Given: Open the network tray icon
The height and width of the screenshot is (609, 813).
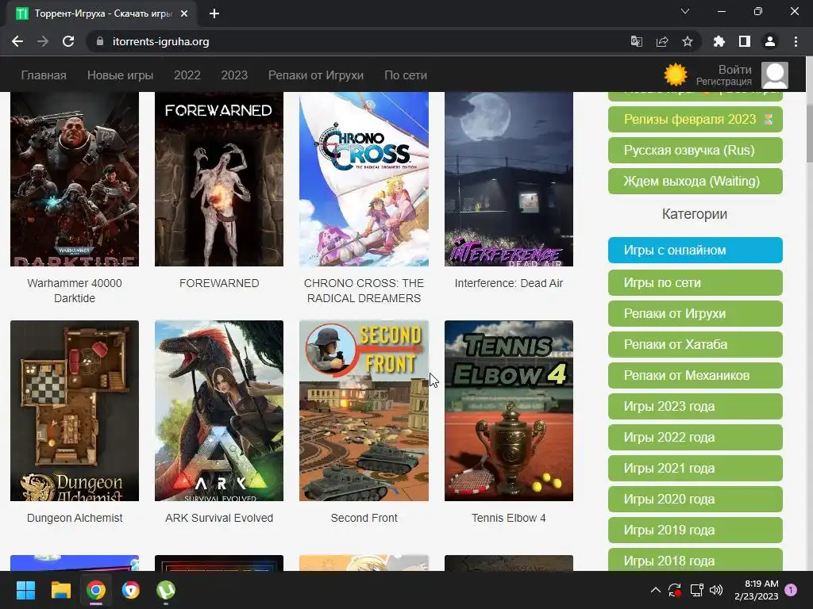Looking at the screenshot, I should tap(696, 590).
